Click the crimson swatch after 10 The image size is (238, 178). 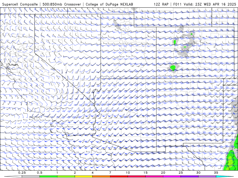tap(137, 177)
